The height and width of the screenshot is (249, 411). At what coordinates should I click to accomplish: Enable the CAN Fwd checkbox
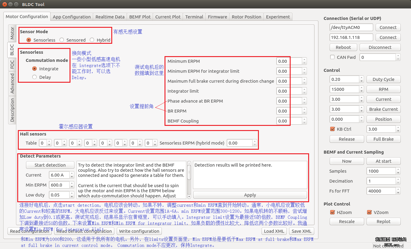(x=332, y=57)
